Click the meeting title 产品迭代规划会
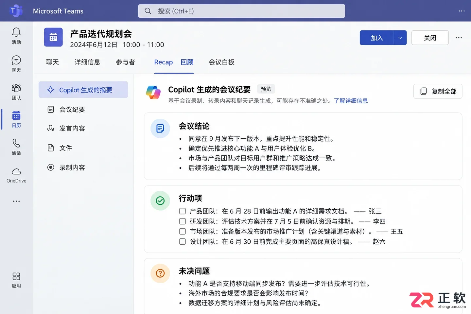 (x=101, y=34)
